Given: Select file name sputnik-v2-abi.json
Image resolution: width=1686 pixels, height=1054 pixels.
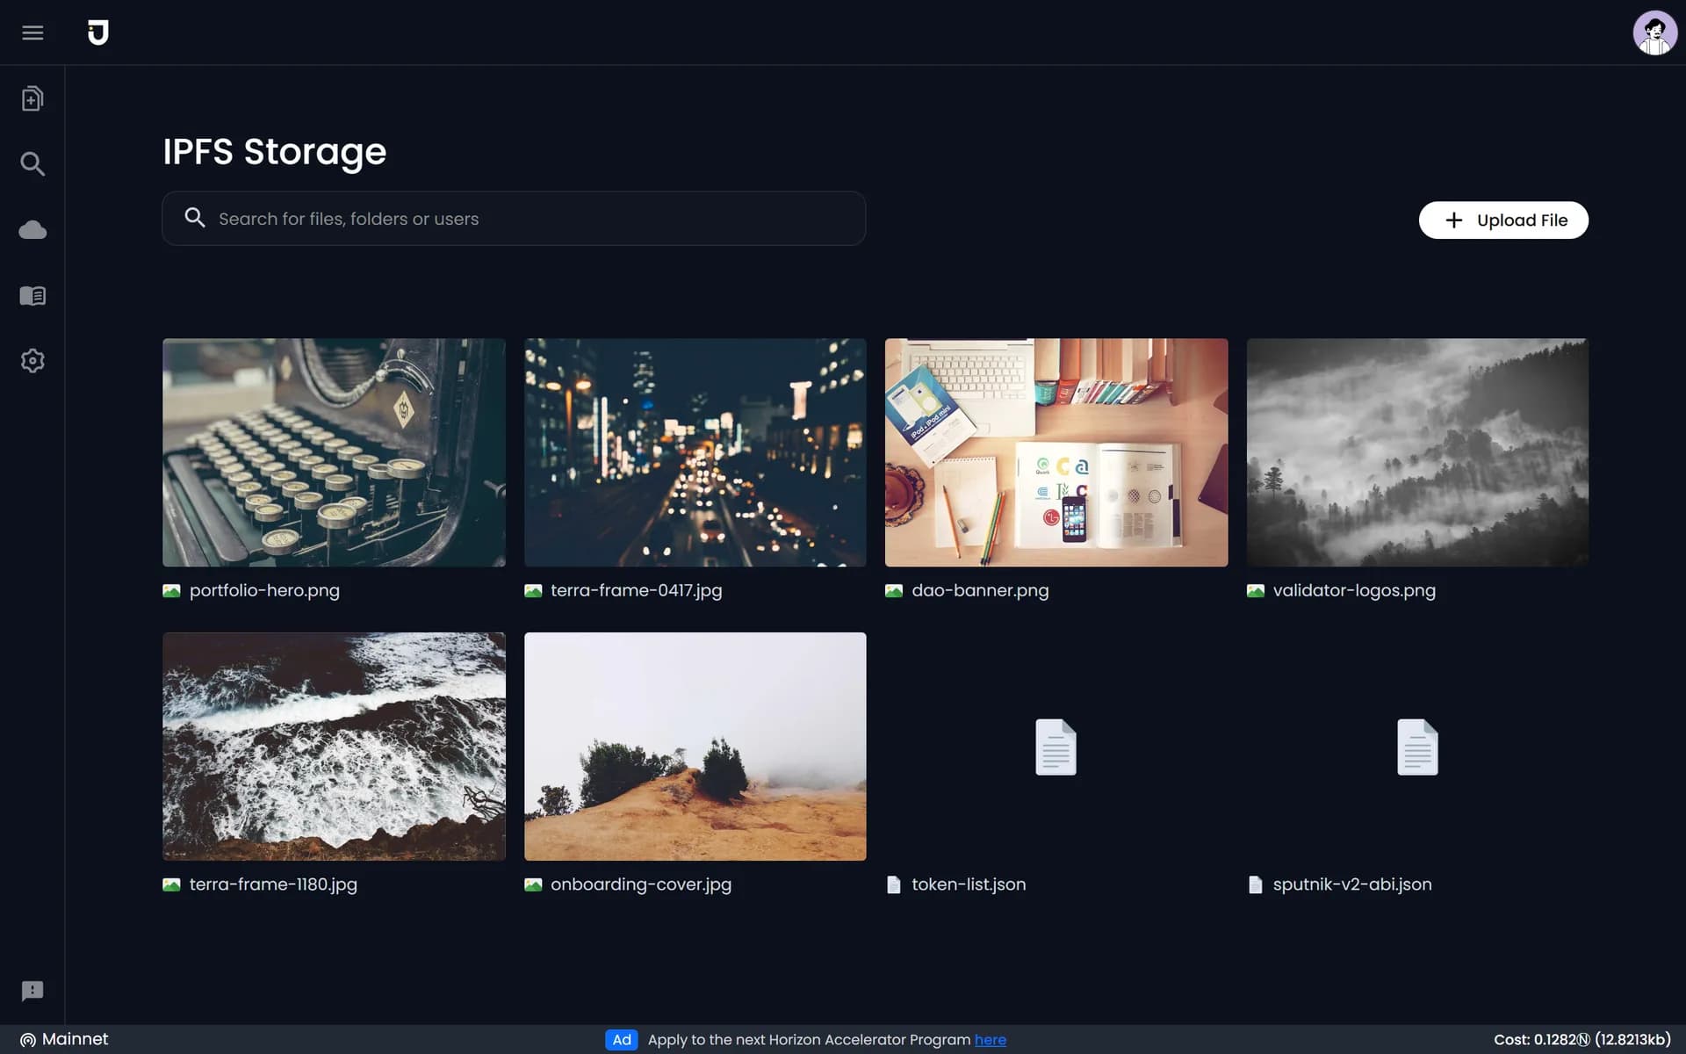Looking at the screenshot, I should [x=1352, y=884].
